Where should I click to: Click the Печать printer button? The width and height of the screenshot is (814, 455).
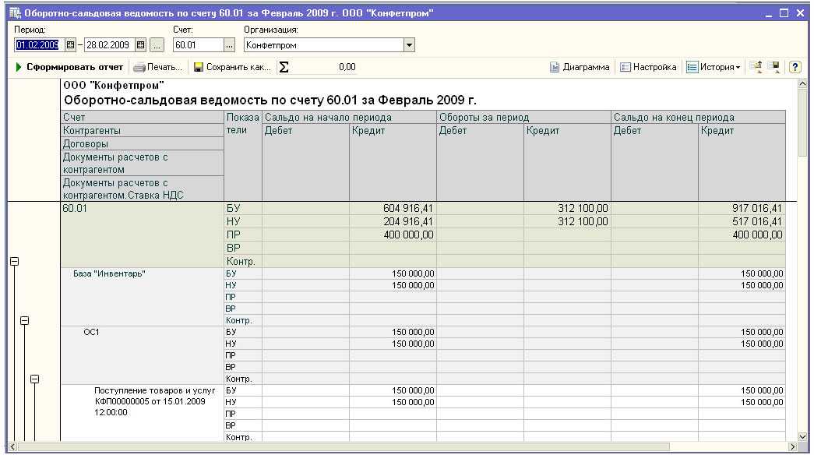[x=158, y=68]
